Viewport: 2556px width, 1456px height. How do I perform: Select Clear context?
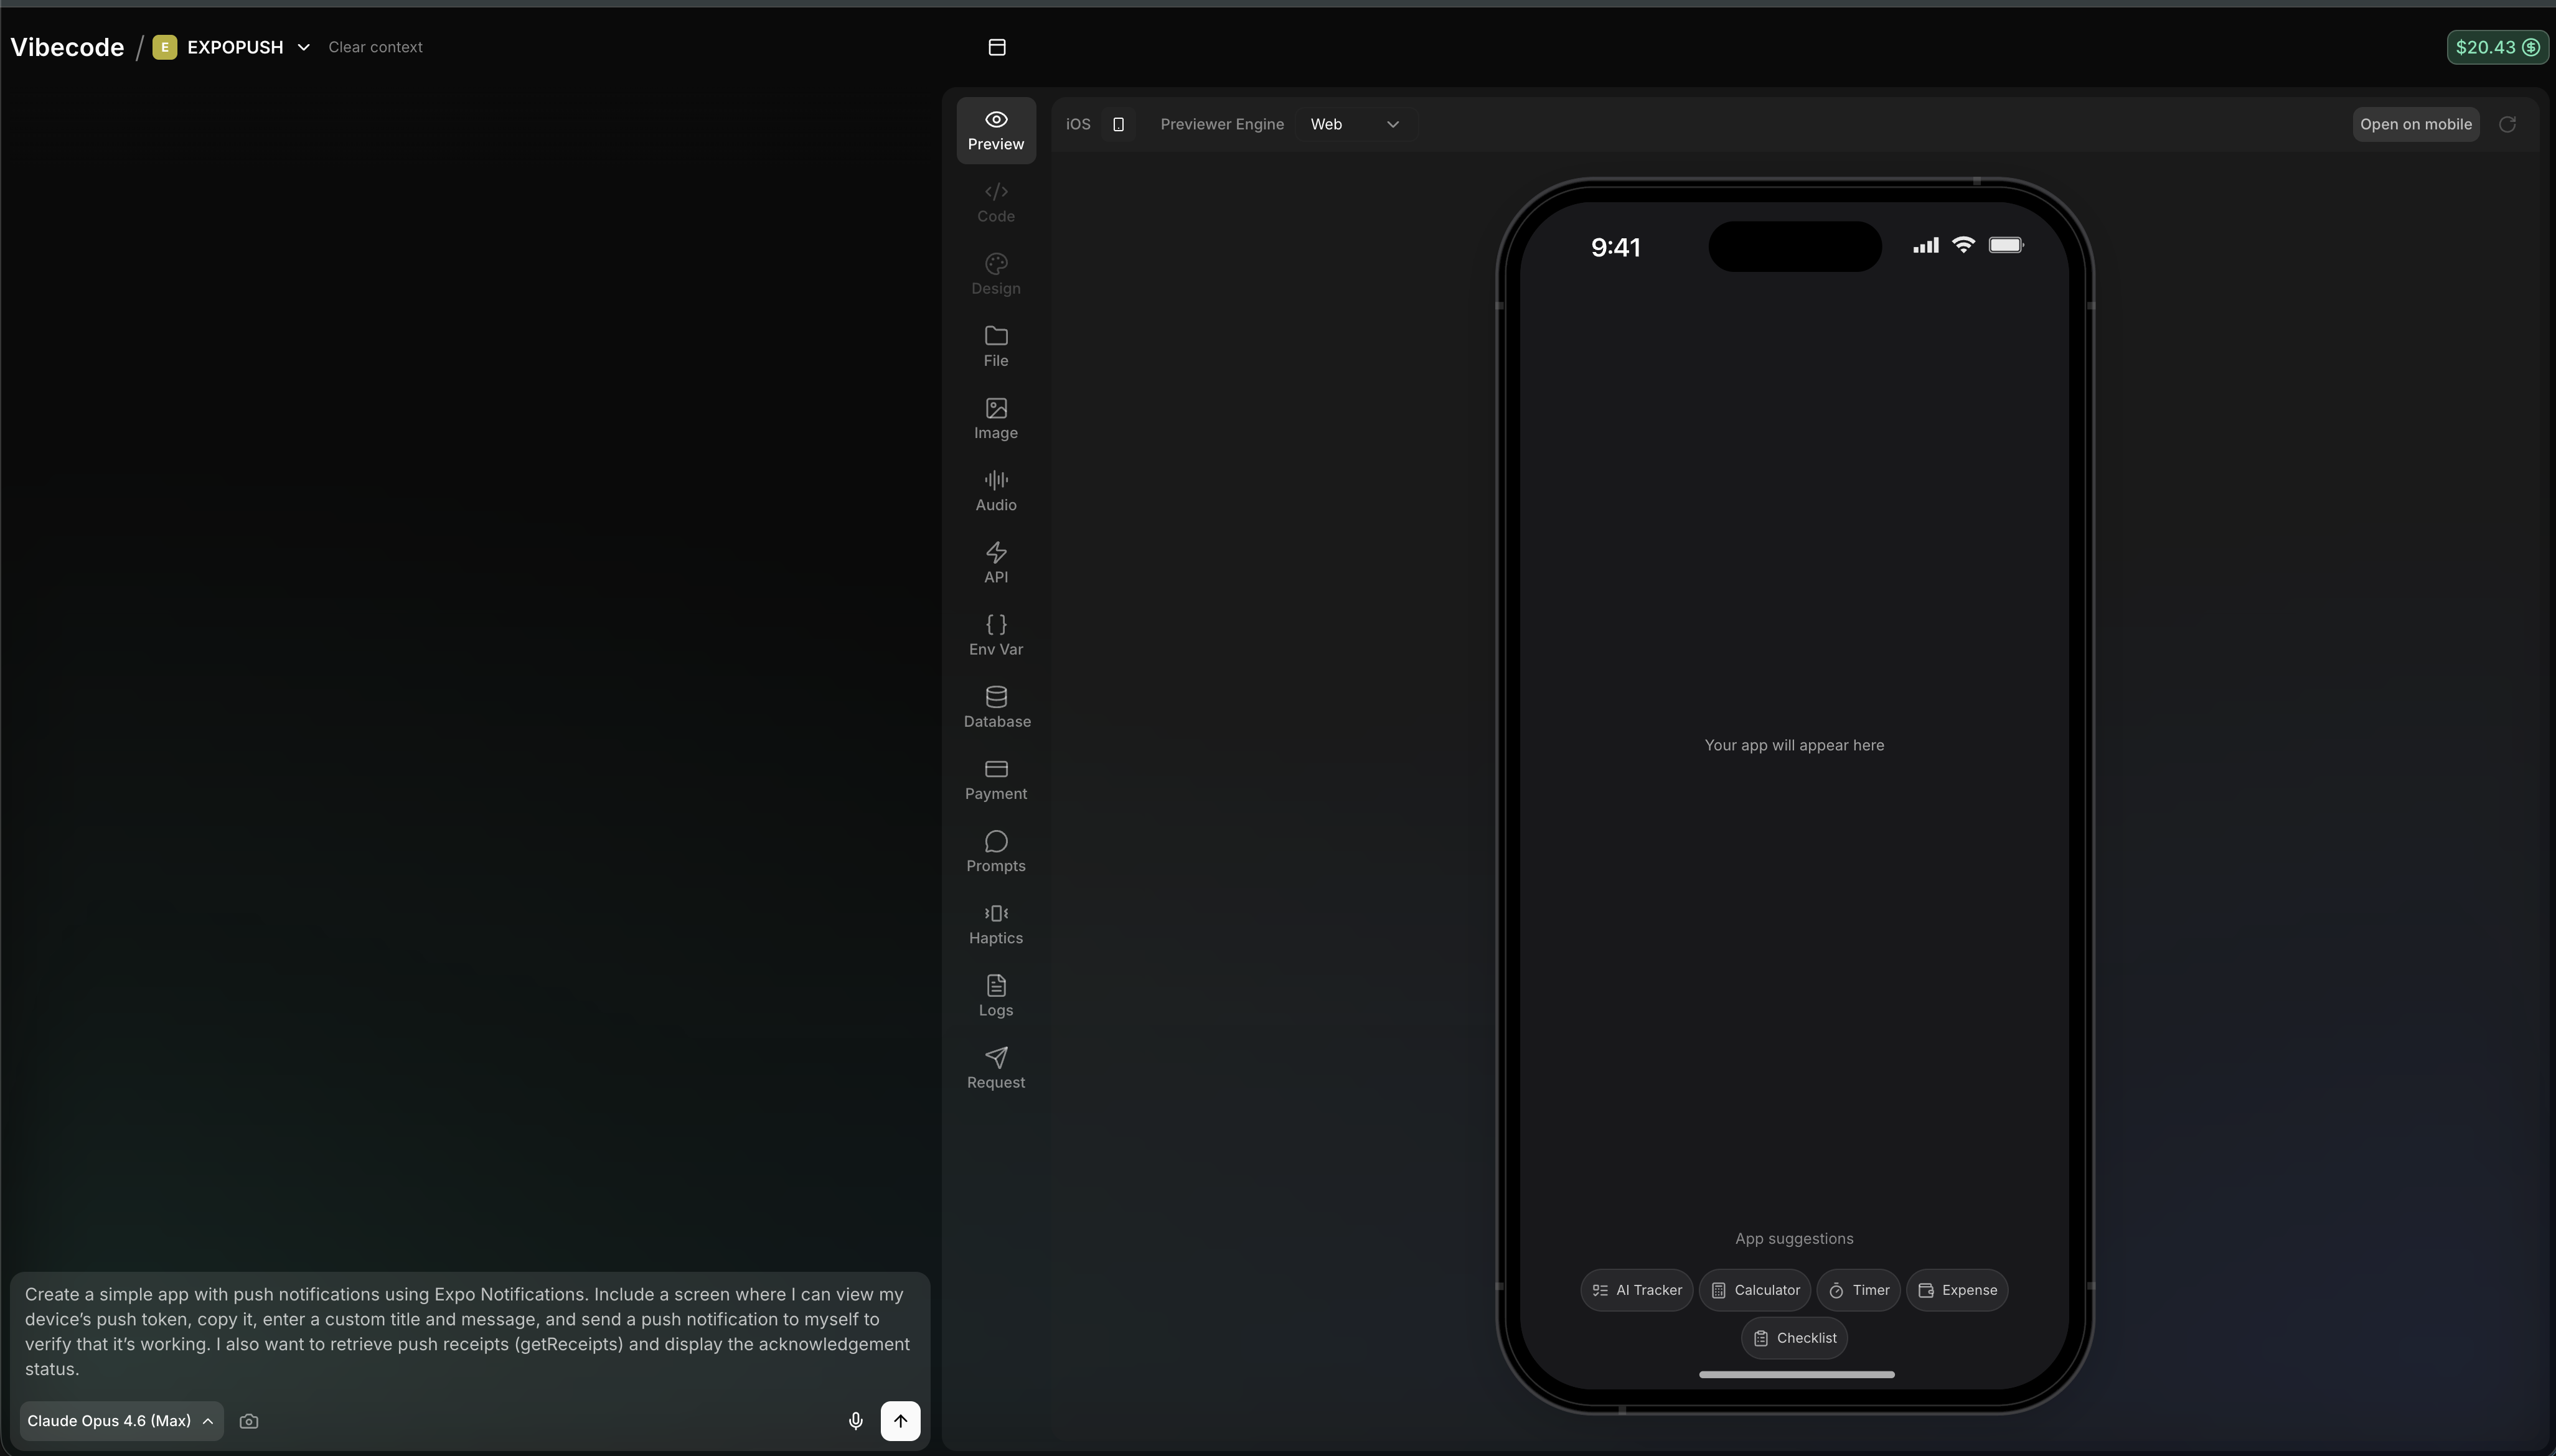(376, 46)
